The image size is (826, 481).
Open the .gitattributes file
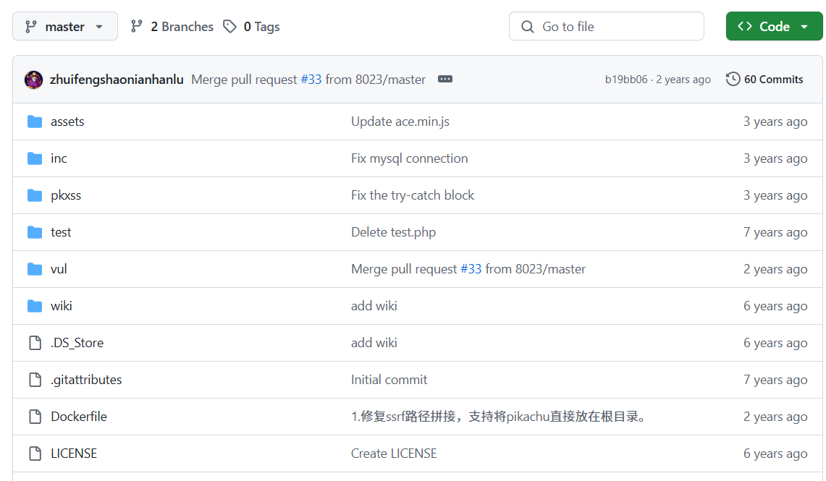(x=86, y=380)
